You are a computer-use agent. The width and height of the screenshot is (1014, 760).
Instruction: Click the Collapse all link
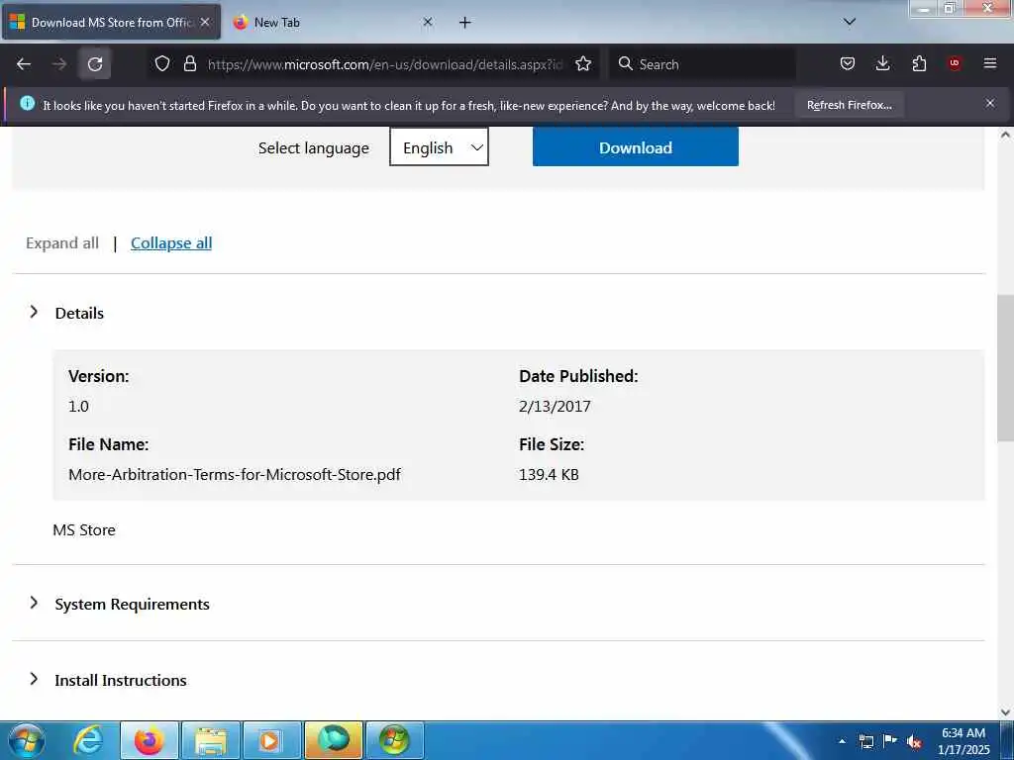(171, 243)
